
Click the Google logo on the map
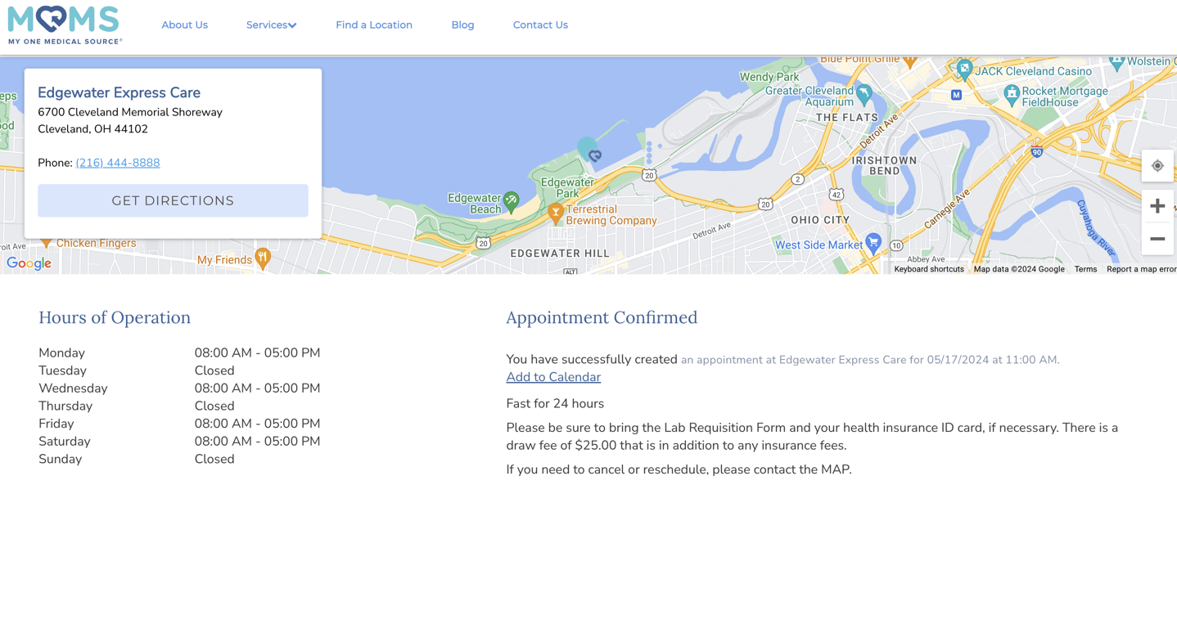(x=29, y=263)
